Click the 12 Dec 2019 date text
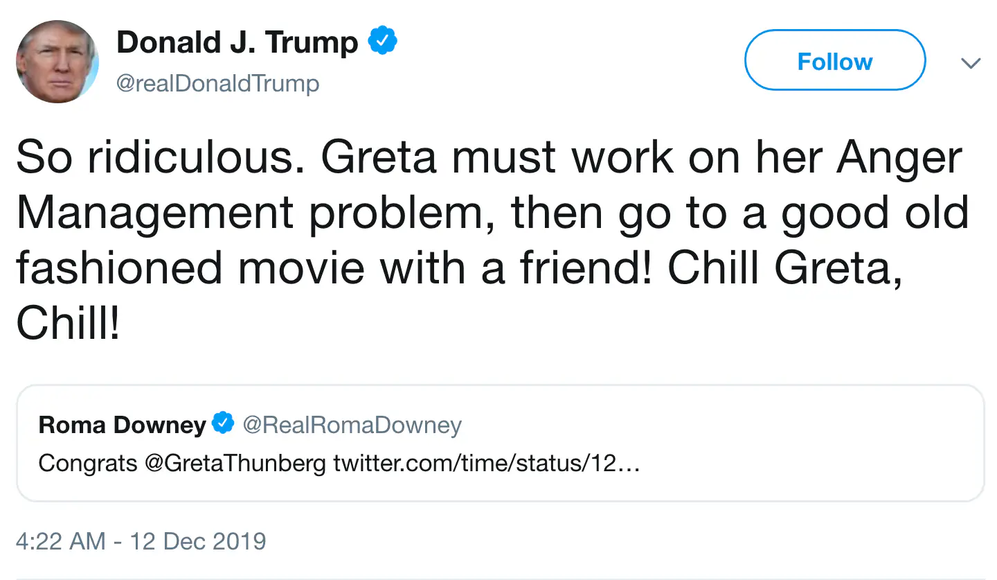The image size is (997, 580). (198, 541)
